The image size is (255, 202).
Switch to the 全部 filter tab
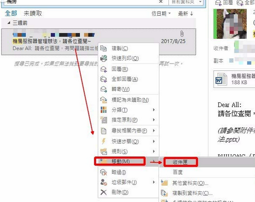(x=11, y=14)
